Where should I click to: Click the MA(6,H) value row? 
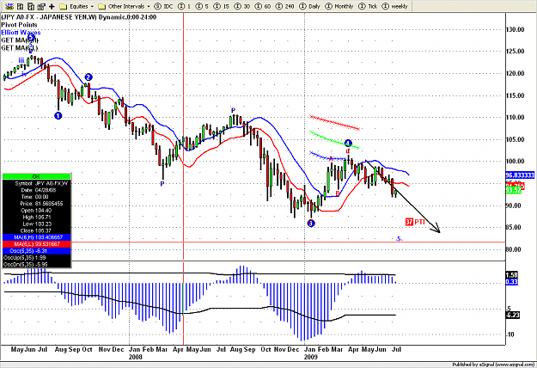click(x=36, y=237)
